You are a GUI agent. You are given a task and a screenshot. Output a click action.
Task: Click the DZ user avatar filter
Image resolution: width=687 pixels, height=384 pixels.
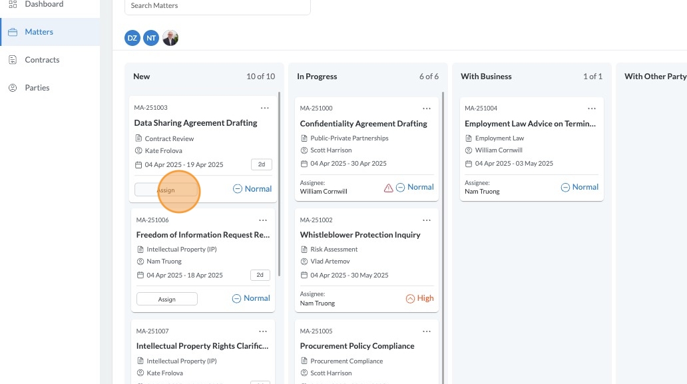pyautogui.click(x=132, y=38)
